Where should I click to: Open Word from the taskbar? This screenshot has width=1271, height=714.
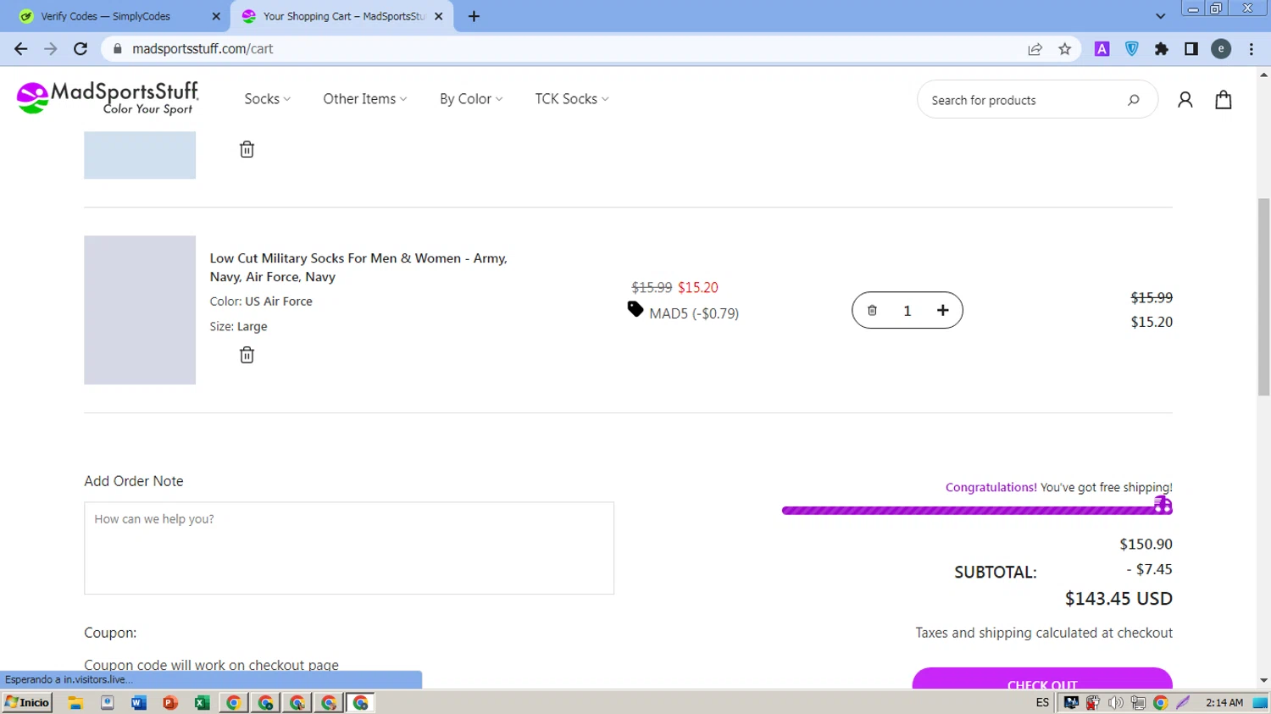[x=139, y=702]
